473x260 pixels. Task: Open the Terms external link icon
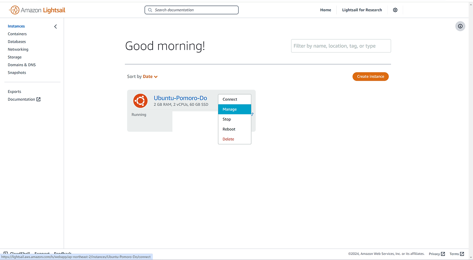coord(462,254)
